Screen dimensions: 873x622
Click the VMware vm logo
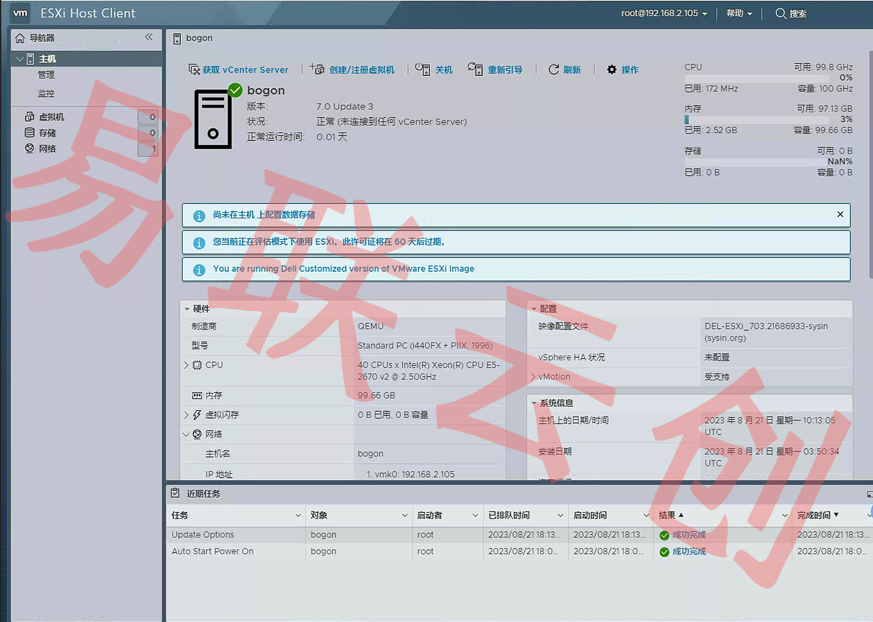[x=20, y=13]
